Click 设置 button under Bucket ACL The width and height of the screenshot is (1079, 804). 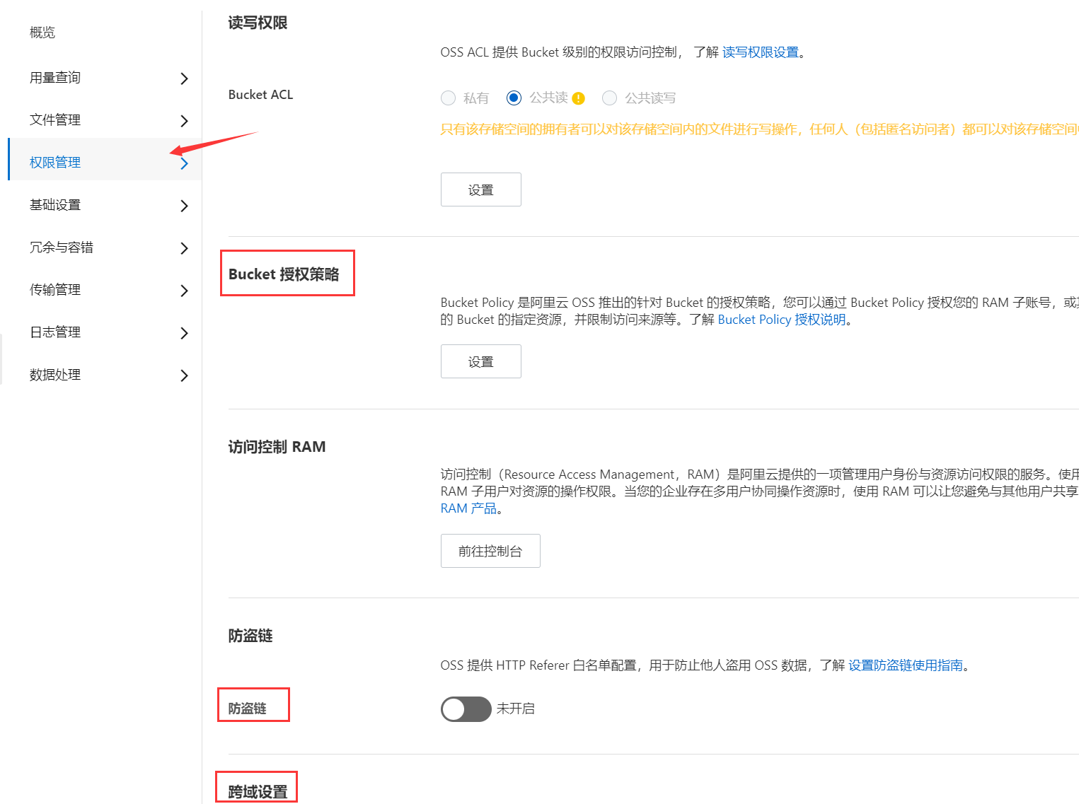480,190
